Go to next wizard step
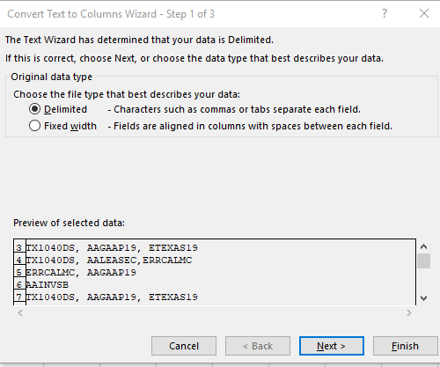 (332, 346)
